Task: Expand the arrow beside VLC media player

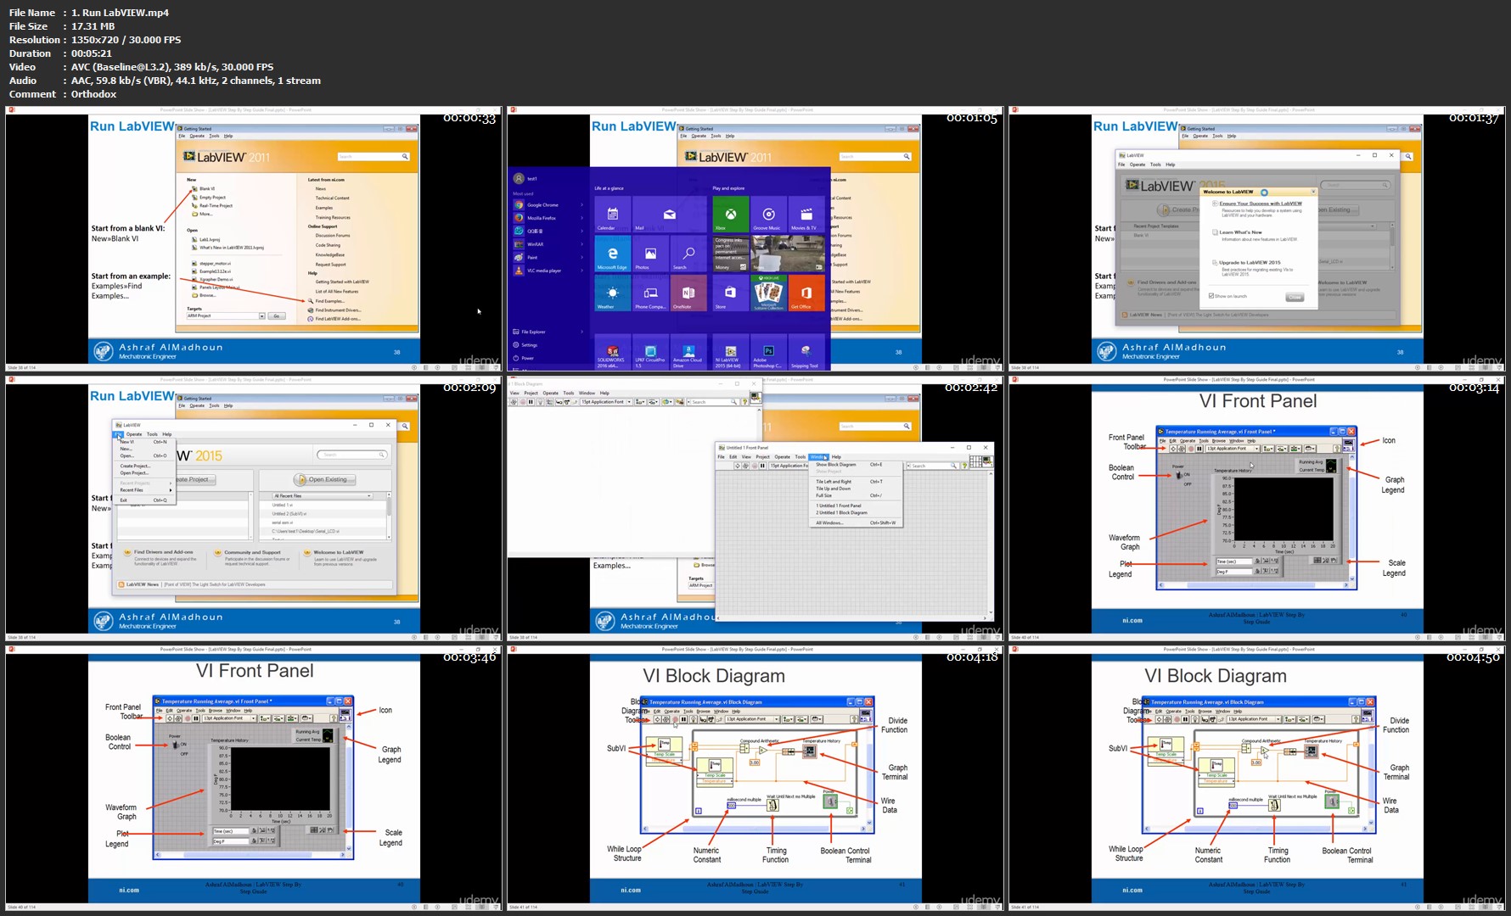Action: [x=581, y=271]
